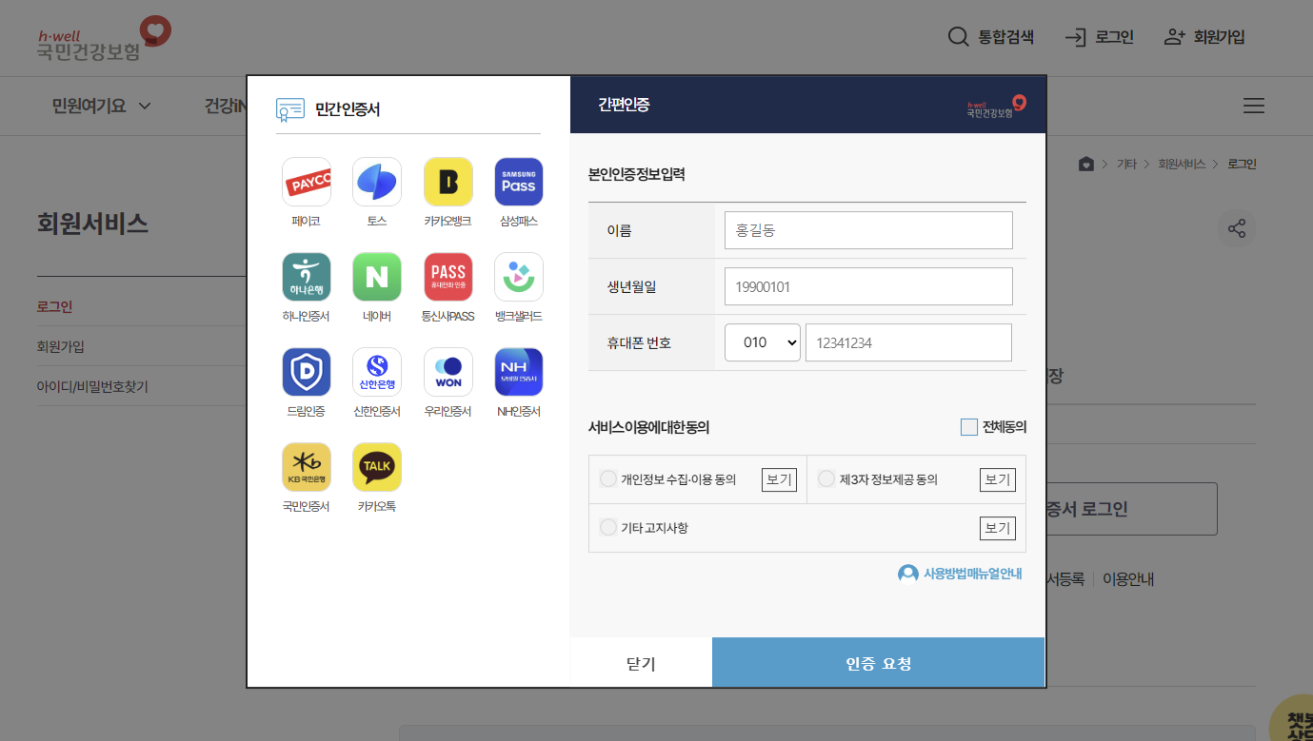This screenshot has height=741, width=1313.
Task: View 제3자 정보제공 동의 details 보기
Action: pos(998,479)
